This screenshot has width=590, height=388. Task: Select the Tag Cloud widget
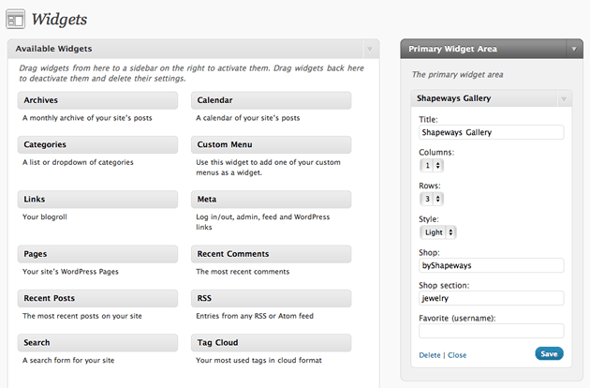(271, 343)
